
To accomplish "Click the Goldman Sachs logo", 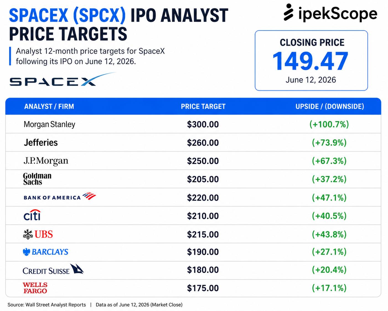I will pos(37,179).
